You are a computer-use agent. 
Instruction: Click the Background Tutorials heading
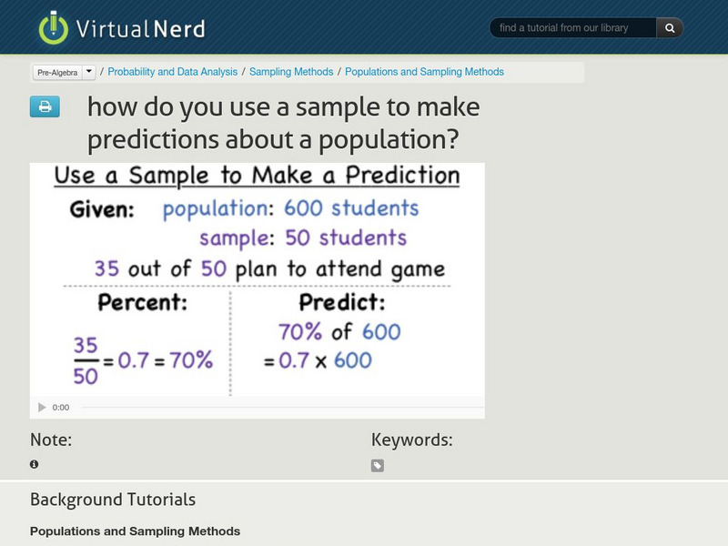click(x=112, y=500)
